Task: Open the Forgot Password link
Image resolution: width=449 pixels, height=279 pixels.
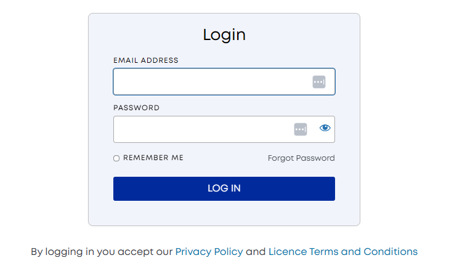Action: pyautogui.click(x=301, y=158)
